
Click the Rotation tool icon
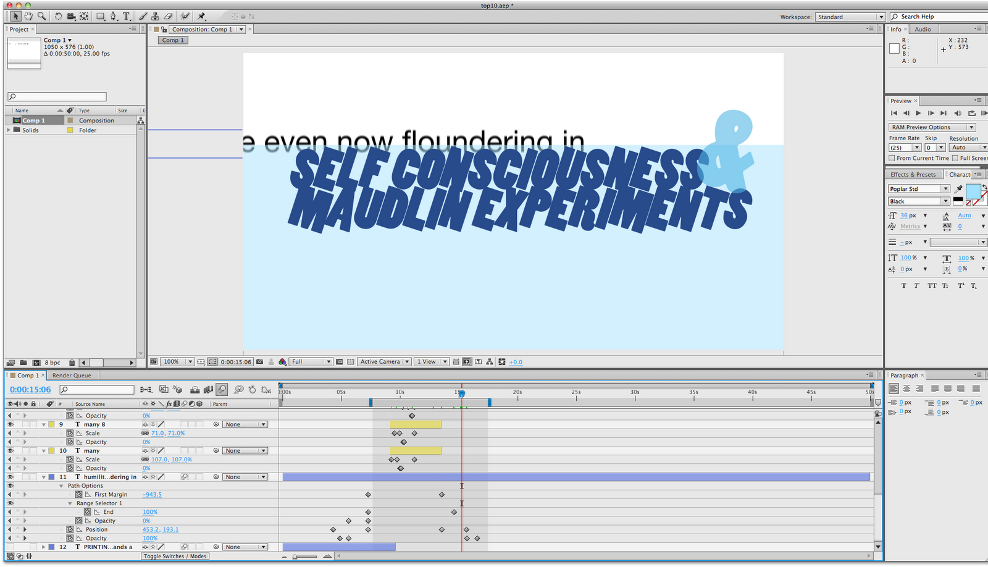coord(59,16)
